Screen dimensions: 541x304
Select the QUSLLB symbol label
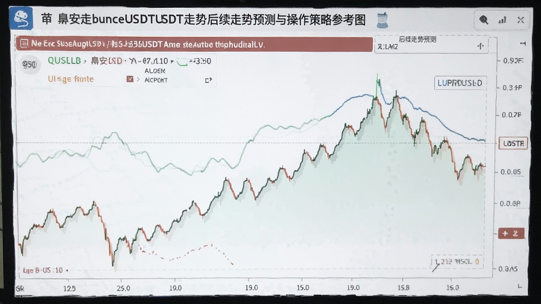pyautogui.click(x=64, y=61)
